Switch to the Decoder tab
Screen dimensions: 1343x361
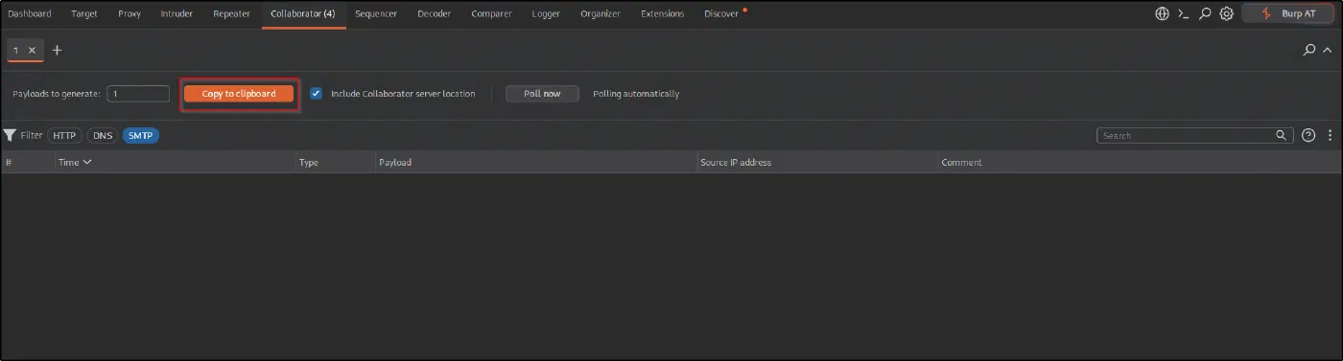point(435,13)
